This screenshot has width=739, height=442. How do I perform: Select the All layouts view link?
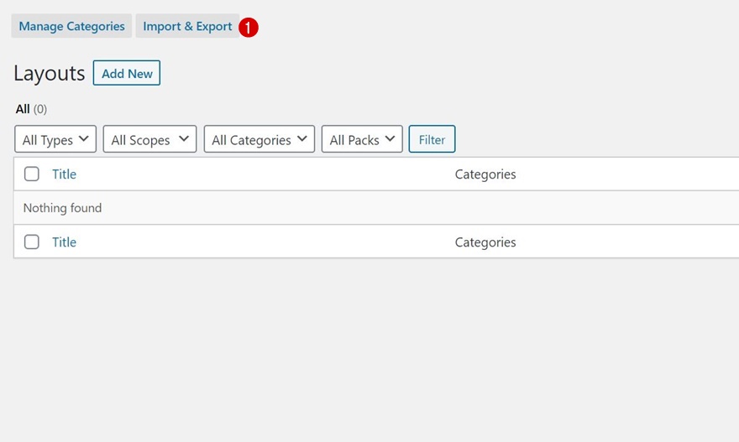(x=23, y=109)
